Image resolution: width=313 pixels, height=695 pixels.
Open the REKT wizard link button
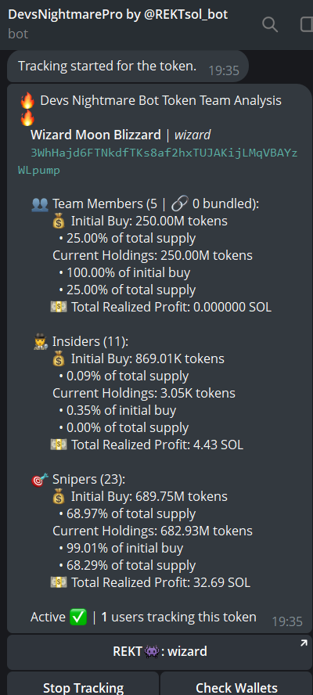160,651
